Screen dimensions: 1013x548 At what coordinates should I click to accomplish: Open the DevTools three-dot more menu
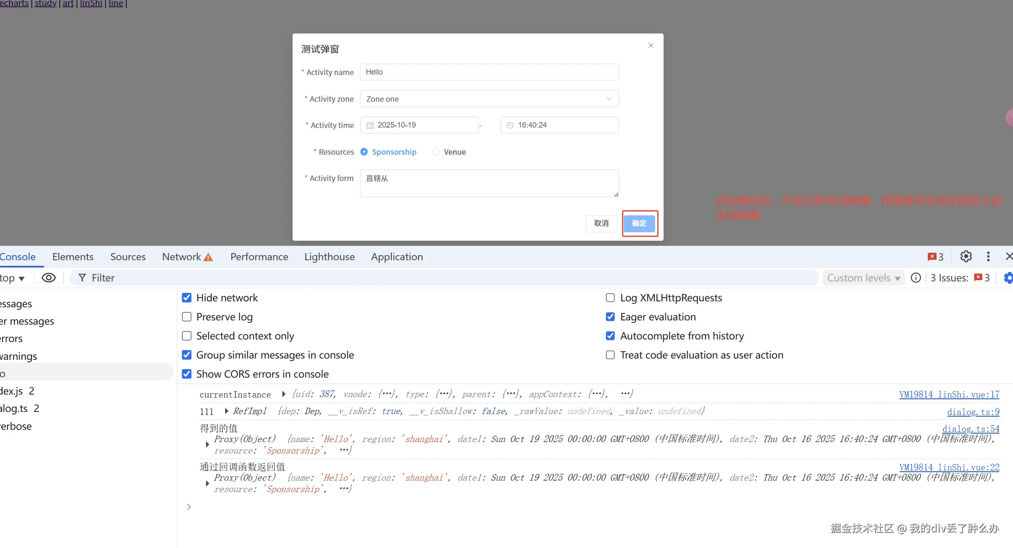pos(988,256)
